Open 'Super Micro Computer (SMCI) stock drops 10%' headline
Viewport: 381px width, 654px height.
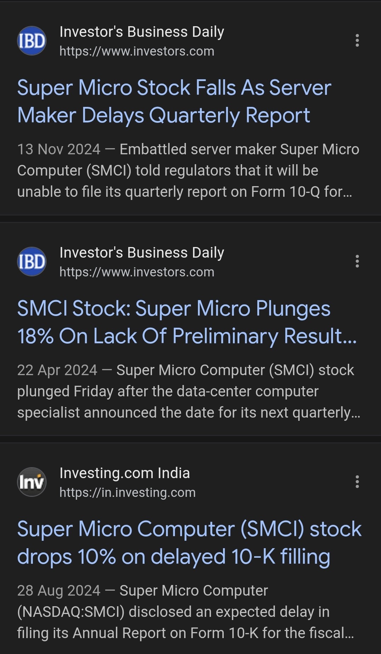click(x=189, y=543)
